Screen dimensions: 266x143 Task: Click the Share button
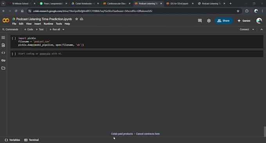(x=223, y=21)
